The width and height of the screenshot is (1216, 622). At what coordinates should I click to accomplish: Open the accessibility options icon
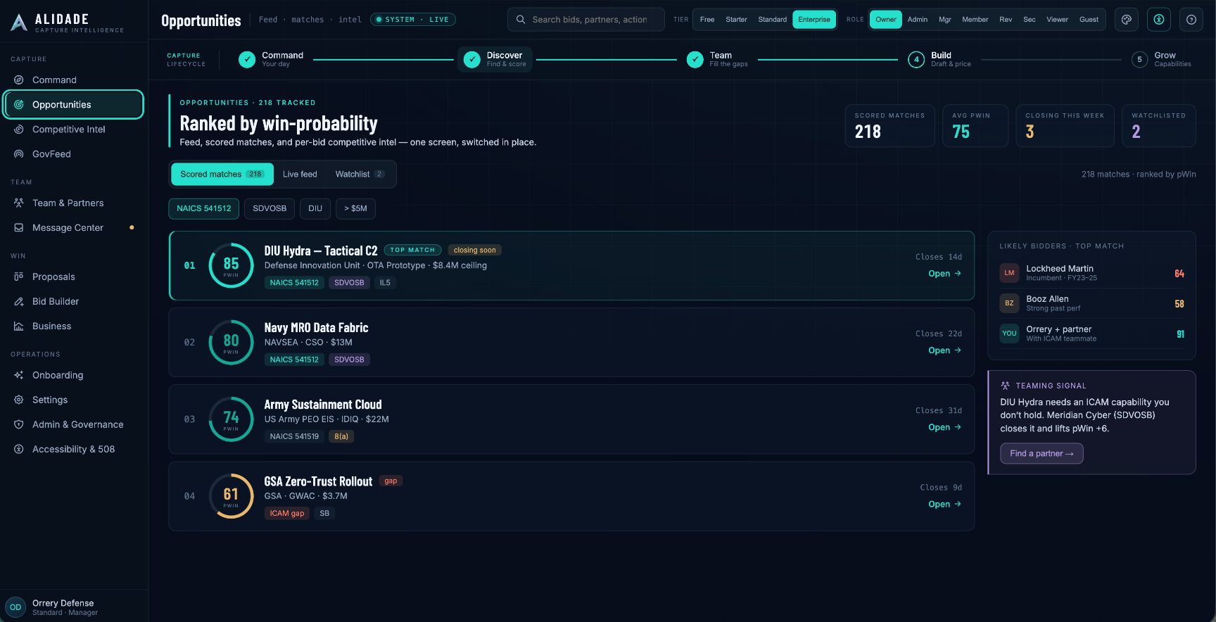pyautogui.click(x=1159, y=20)
